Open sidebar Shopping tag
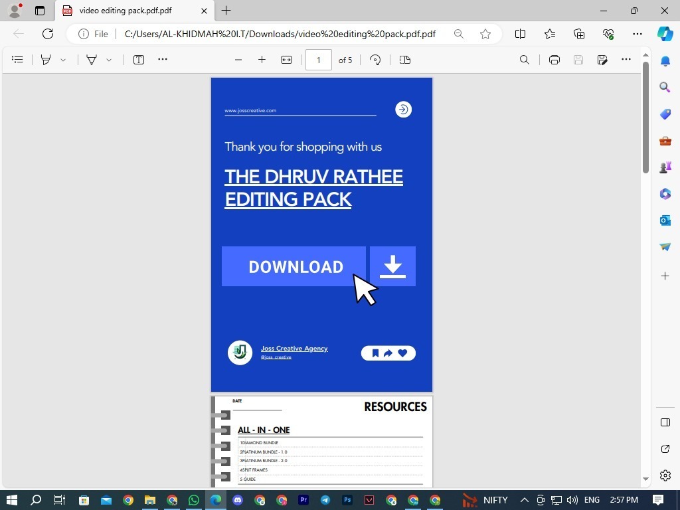The height and width of the screenshot is (510, 680). tap(665, 114)
